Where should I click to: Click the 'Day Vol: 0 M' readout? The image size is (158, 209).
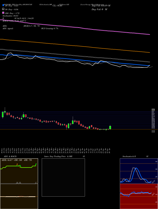point(99,9)
